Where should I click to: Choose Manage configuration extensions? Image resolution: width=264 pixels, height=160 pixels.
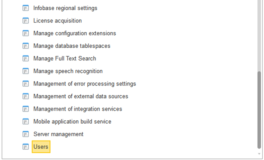[x=74, y=33]
